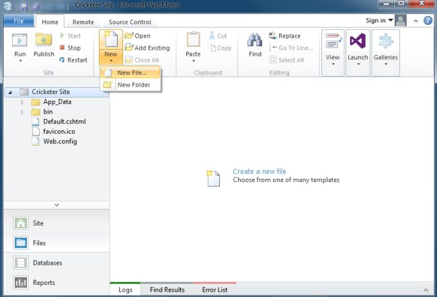Choose New File... from the menu
The height and width of the screenshot is (297, 437).
(x=130, y=73)
